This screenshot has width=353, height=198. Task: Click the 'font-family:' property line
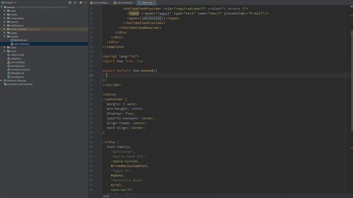pos(119,147)
